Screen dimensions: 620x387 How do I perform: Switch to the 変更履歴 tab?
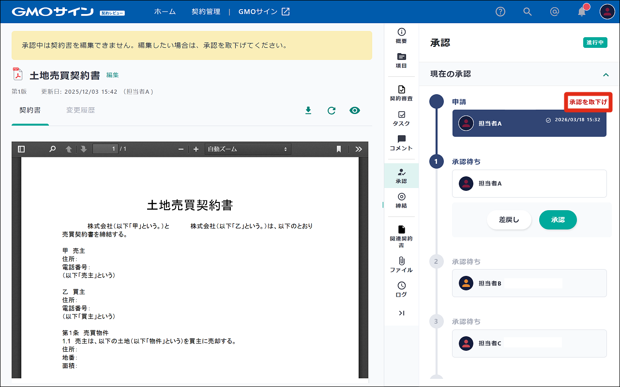point(80,111)
